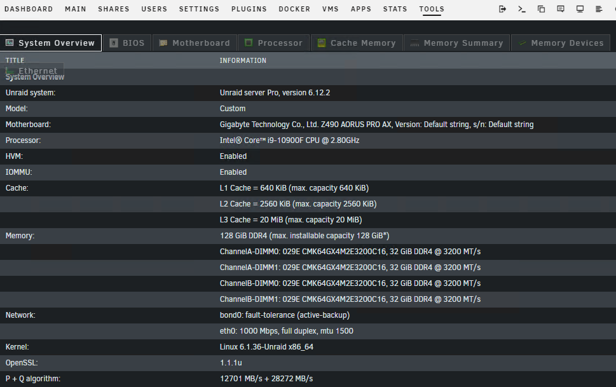
Task: Go to the VMs page
Action: click(x=331, y=9)
